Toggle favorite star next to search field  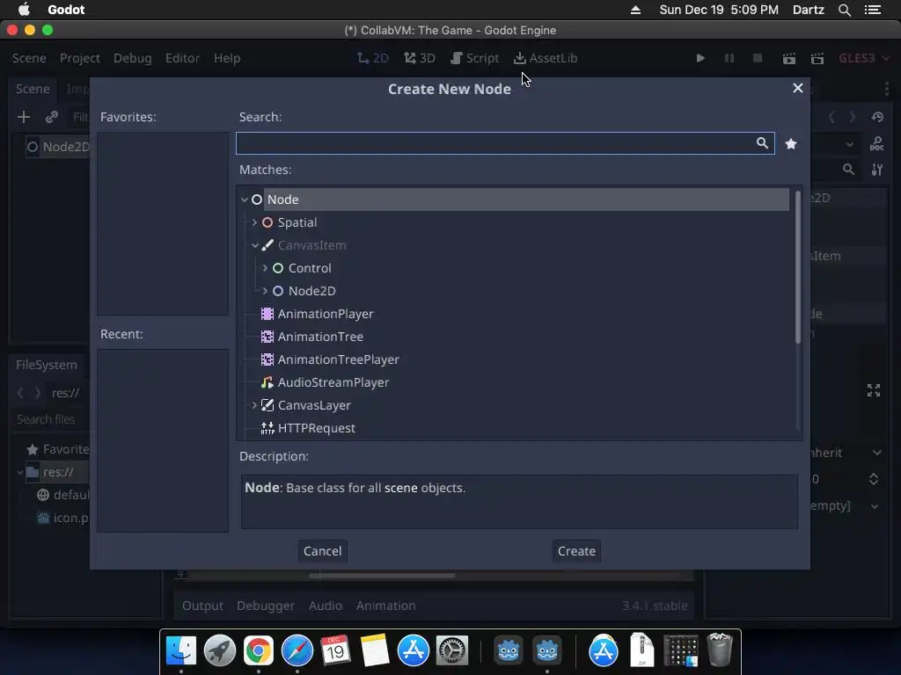point(791,143)
